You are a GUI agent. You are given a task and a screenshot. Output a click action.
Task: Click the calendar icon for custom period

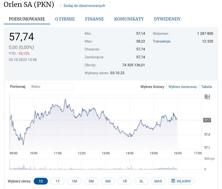tap(173, 181)
